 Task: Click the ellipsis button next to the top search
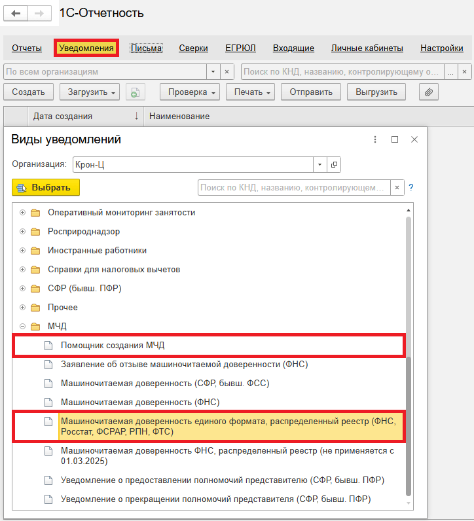pos(450,71)
